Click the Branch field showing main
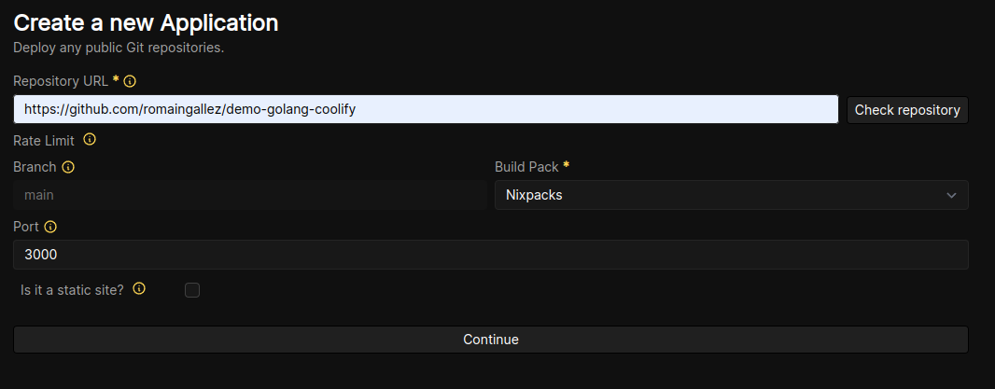 (x=250, y=195)
